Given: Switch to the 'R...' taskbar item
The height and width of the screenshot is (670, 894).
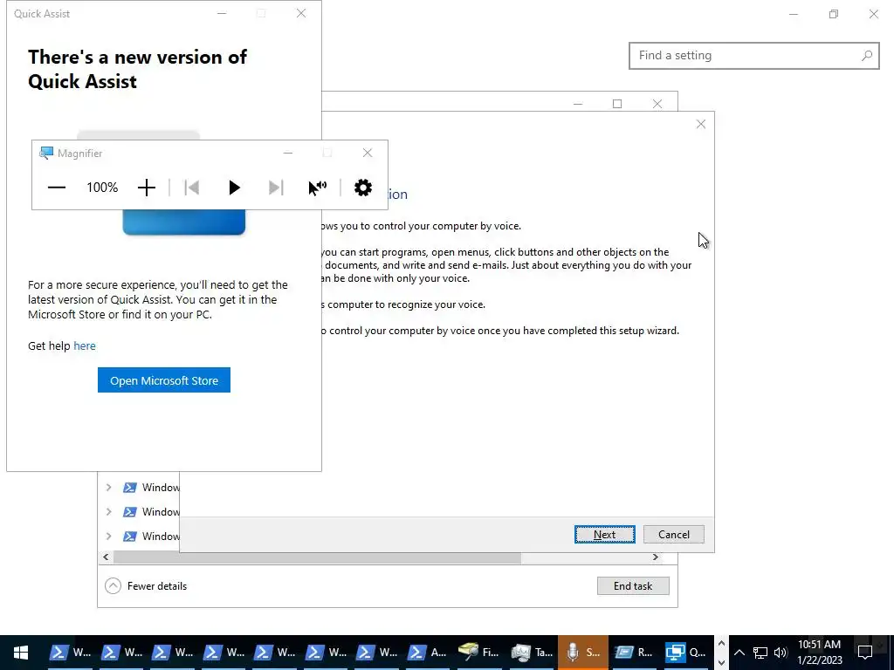Looking at the screenshot, I should [634, 653].
